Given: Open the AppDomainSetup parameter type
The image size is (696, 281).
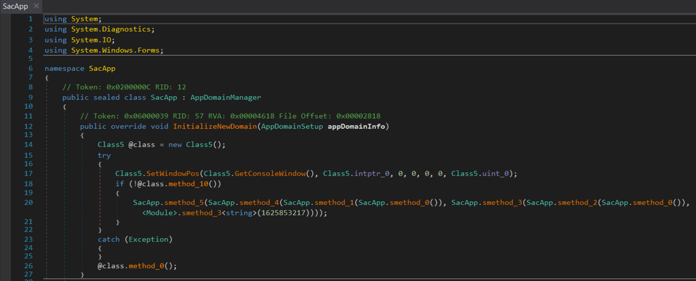Looking at the screenshot, I should (x=293, y=127).
